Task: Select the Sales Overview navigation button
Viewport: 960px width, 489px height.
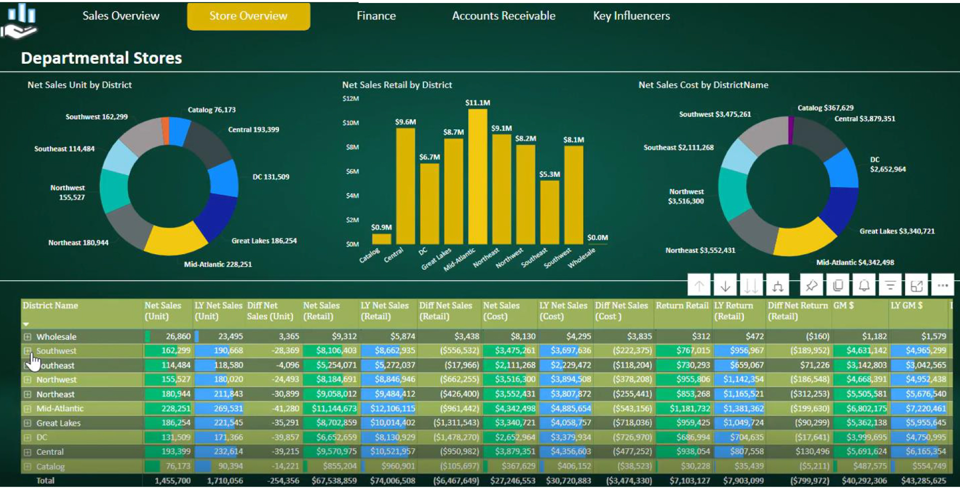Action: 120,15
